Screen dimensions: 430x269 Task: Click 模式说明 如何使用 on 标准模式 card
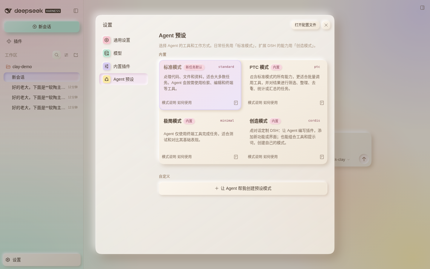(x=177, y=103)
